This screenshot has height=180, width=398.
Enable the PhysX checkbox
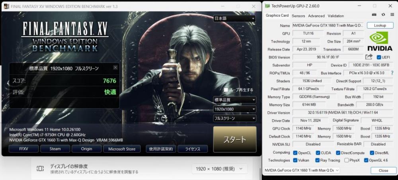[x=347, y=160]
